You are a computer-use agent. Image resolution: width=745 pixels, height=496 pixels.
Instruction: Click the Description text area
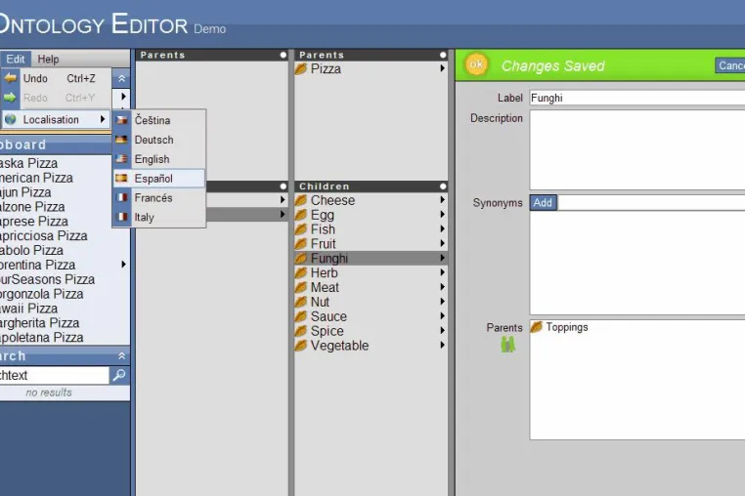click(637, 150)
